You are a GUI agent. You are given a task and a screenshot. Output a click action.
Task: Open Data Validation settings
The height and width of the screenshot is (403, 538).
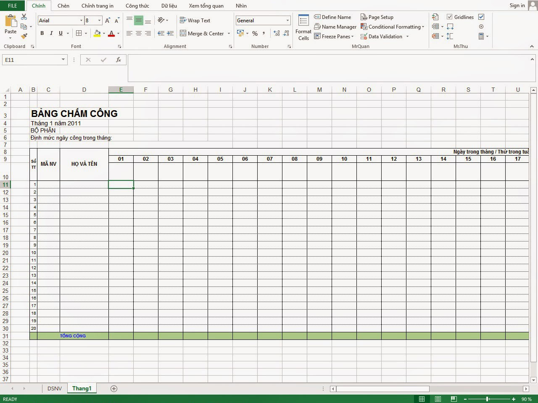pos(382,36)
